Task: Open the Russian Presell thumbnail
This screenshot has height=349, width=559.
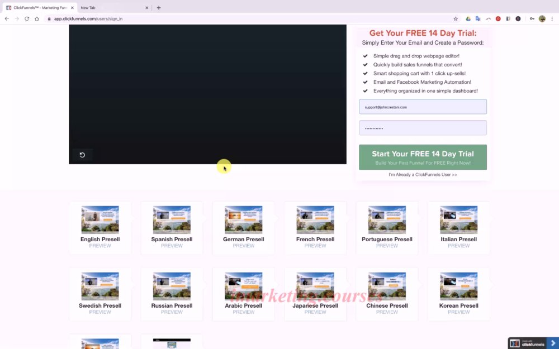Action: pyautogui.click(x=172, y=286)
